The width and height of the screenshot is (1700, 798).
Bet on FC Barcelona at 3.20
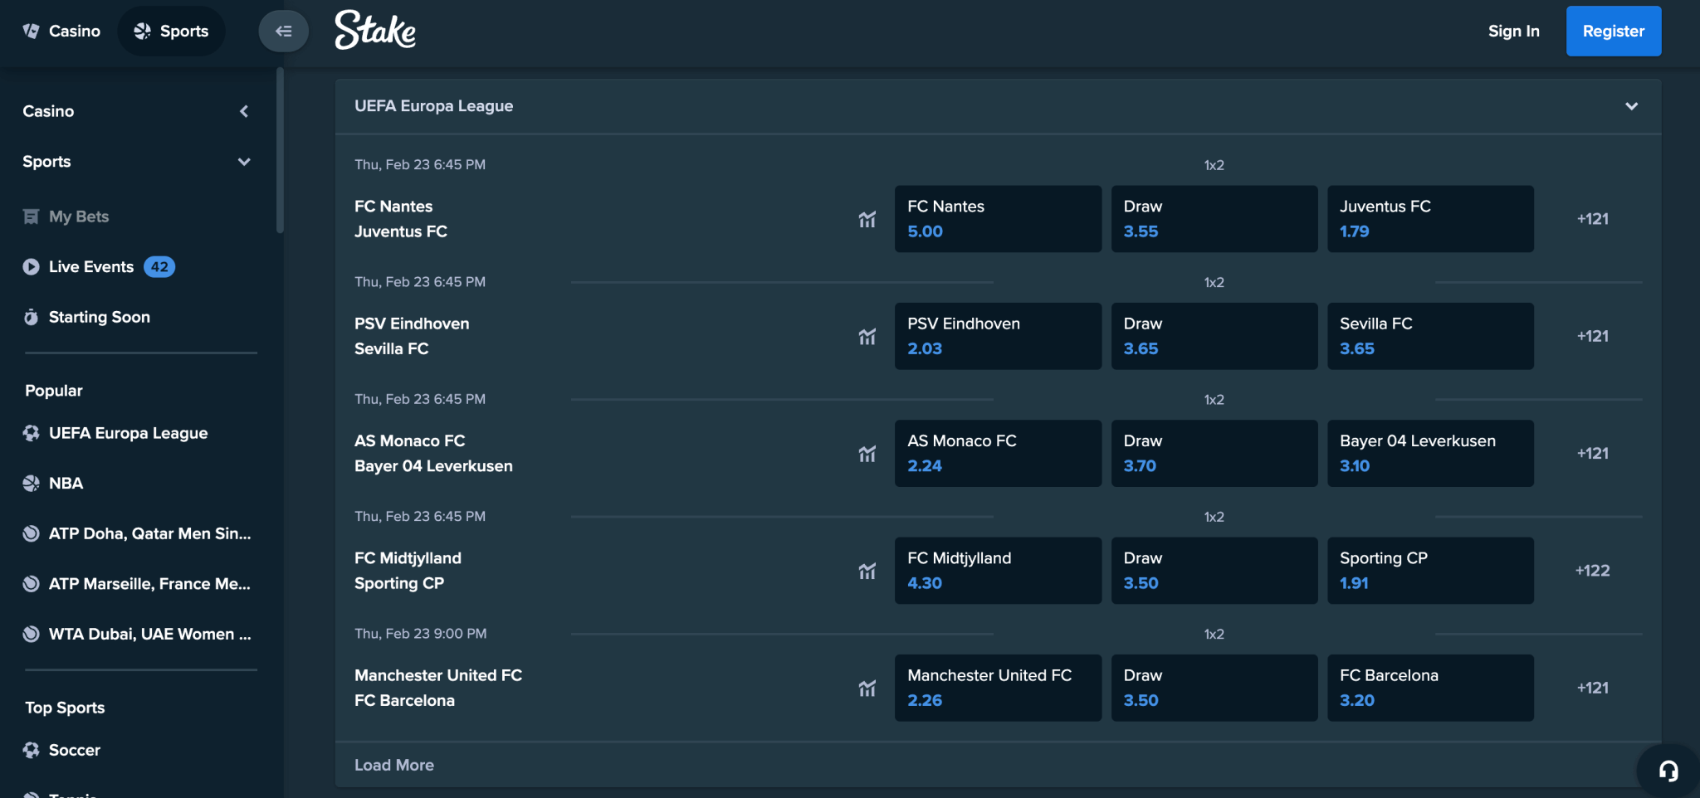[x=1430, y=688]
